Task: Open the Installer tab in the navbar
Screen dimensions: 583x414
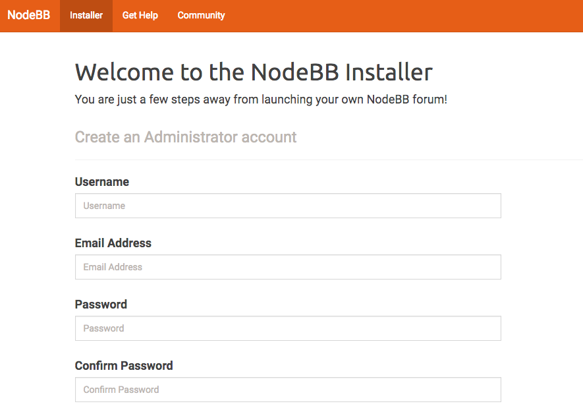Action: click(x=86, y=16)
